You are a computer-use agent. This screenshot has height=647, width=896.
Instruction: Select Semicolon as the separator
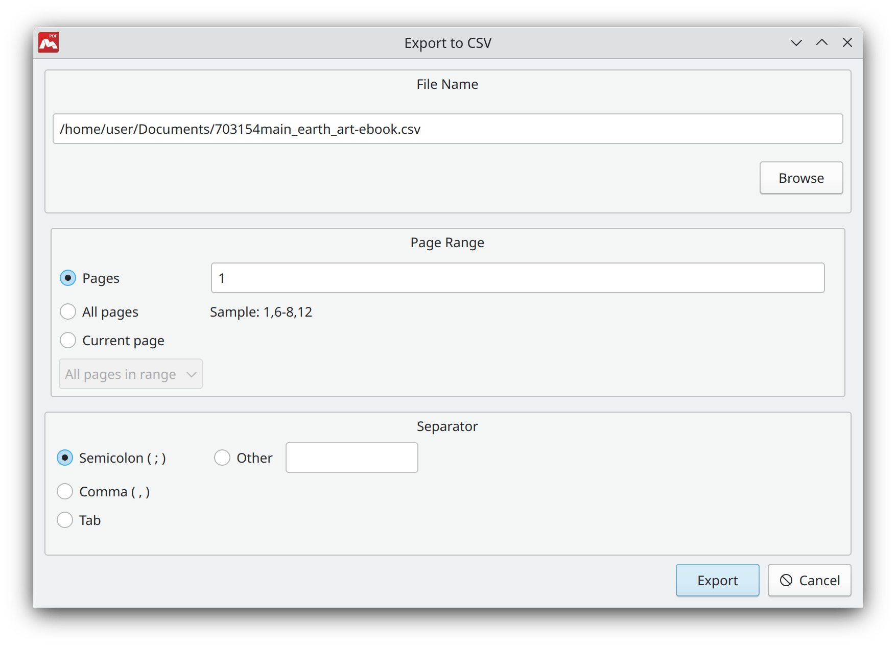coord(65,458)
